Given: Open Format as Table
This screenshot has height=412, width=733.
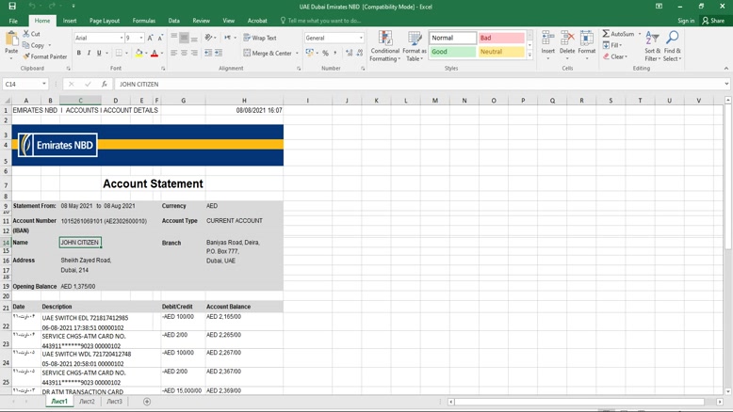Looking at the screenshot, I should (x=415, y=46).
